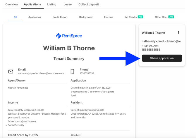
Task: Select the All sub-tab
Action: coord(15,17)
